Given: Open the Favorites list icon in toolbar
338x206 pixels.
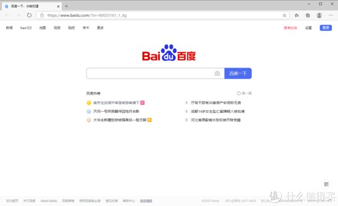Looking at the screenshot, I should [x=297, y=15].
